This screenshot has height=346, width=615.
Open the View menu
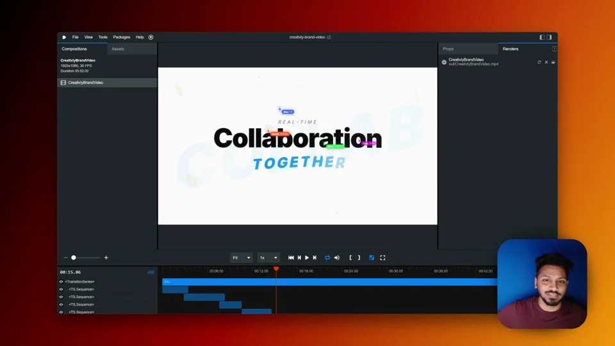(88, 37)
